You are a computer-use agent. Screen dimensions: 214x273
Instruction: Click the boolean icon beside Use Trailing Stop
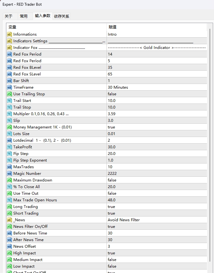click(9, 94)
